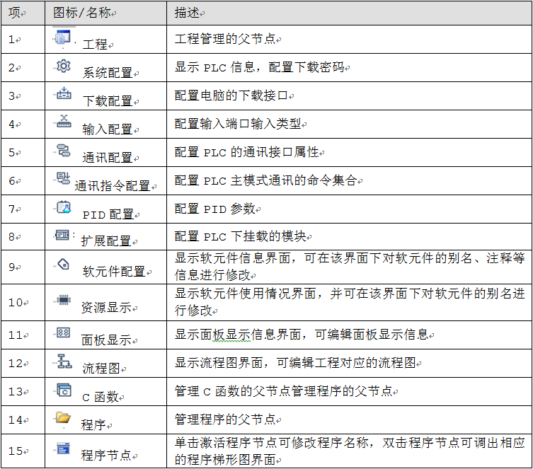Image resolution: width=533 pixels, height=469 pixels.
Task: Click the 图标/名称 column header
Action: point(105,13)
